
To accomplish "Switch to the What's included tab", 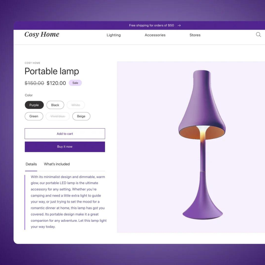I will [57, 164].
